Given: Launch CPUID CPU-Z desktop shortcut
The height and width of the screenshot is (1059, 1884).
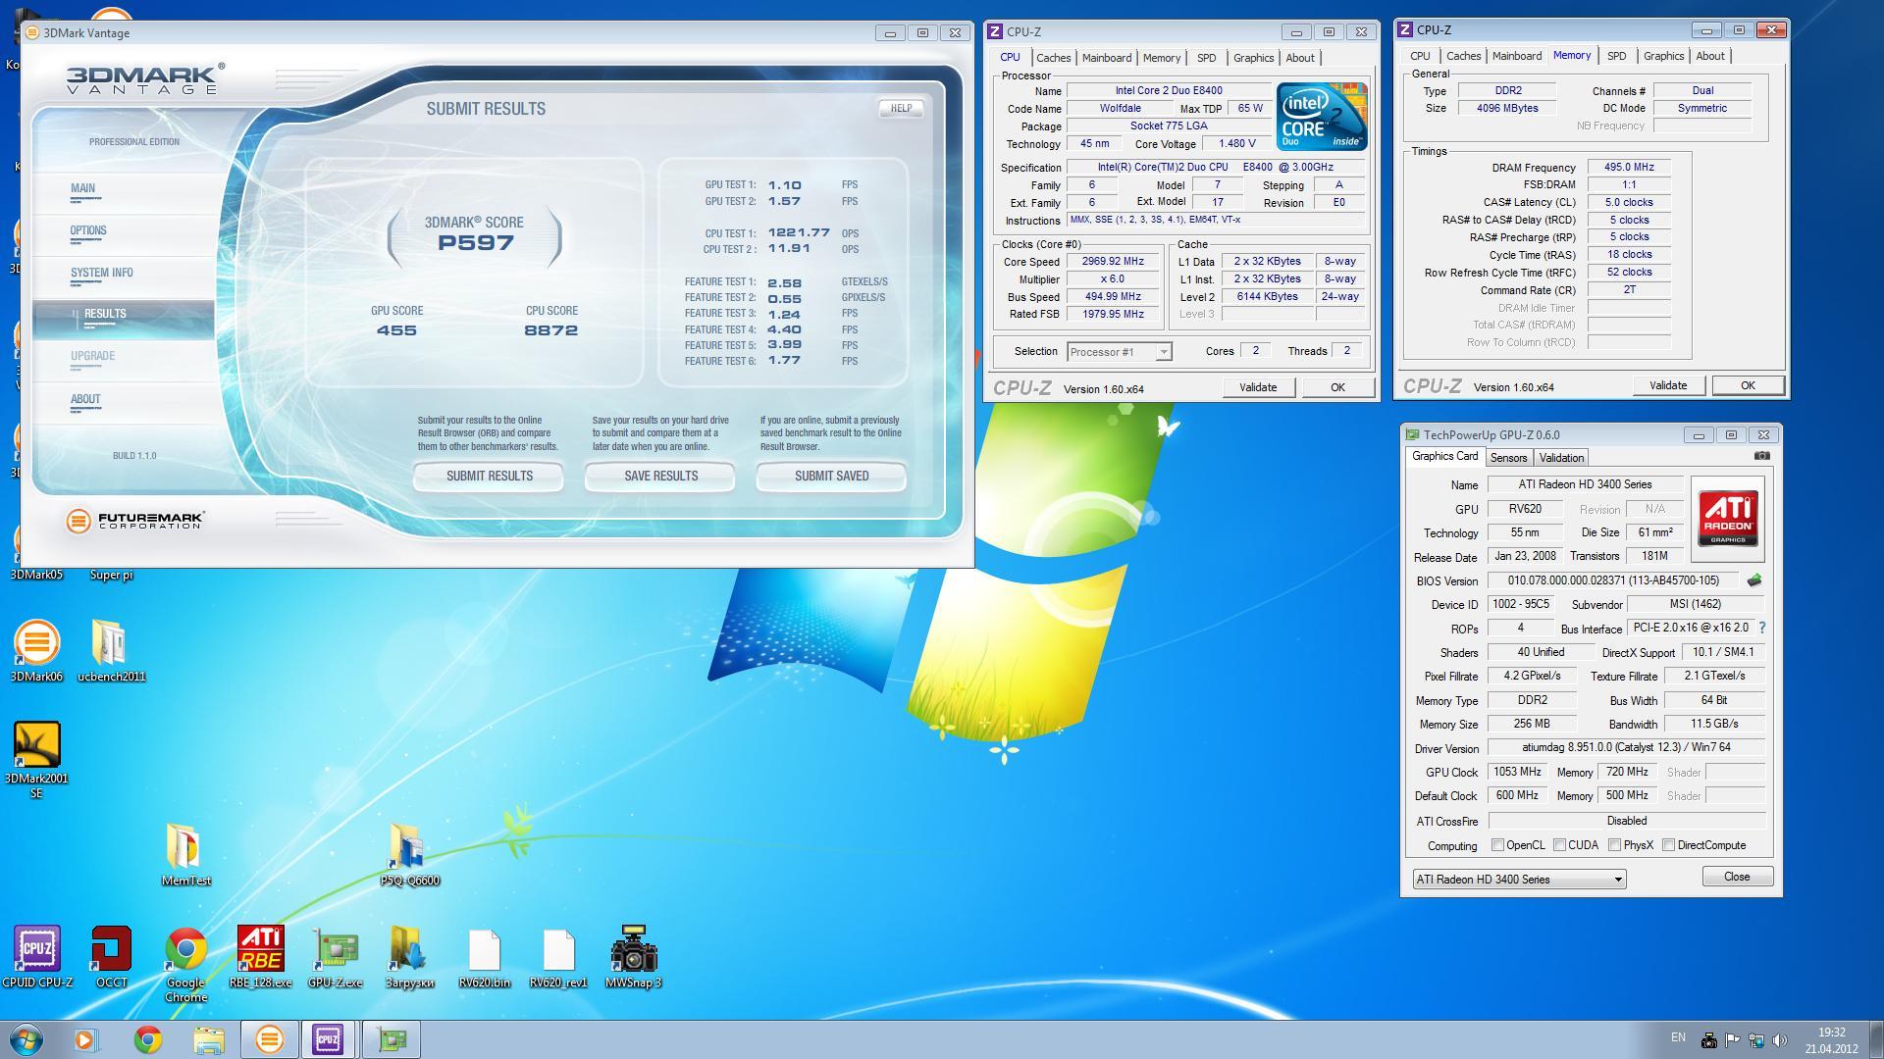Looking at the screenshot, I should [x=36, y=956].
